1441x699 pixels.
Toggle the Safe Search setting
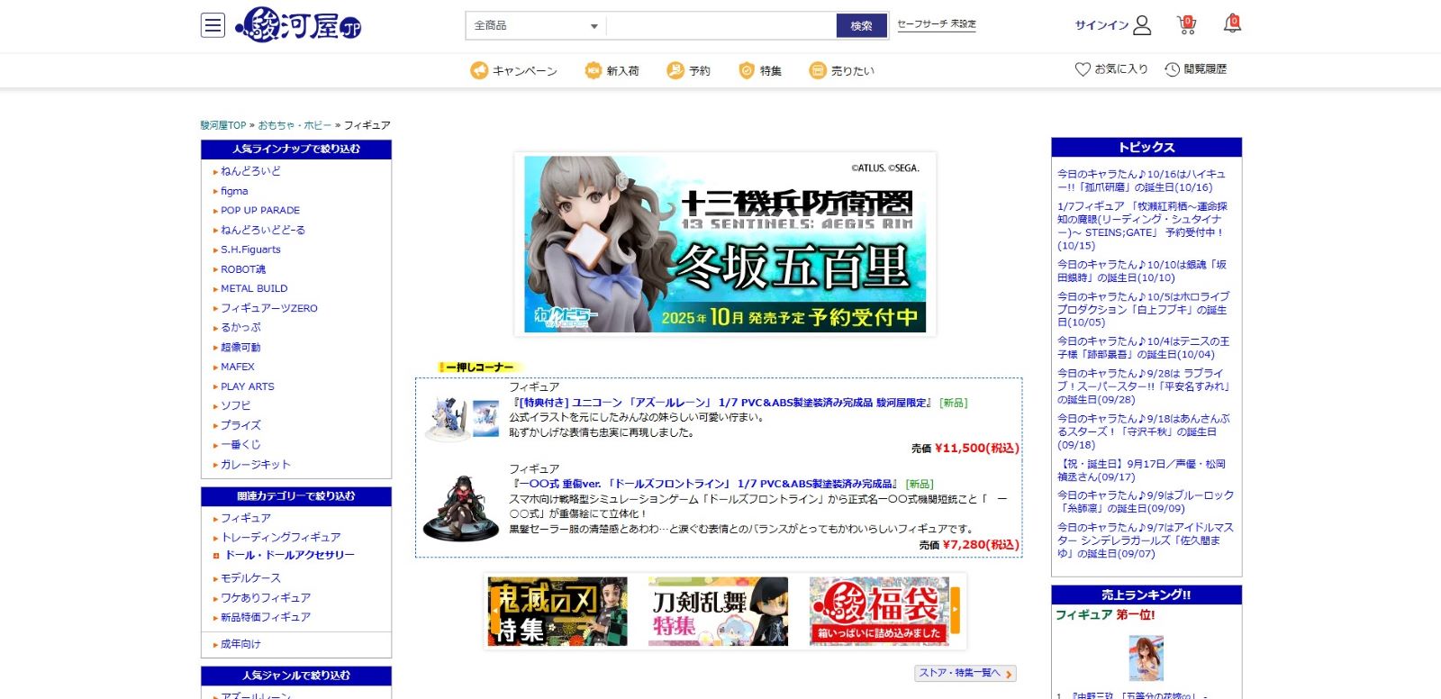pos(936,24)
